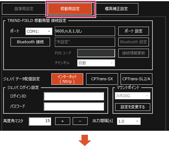This screenshot has width=169, height=146.
Task: Open the マウントポイント JVR30G dropdown
Action: click(132, 96)
